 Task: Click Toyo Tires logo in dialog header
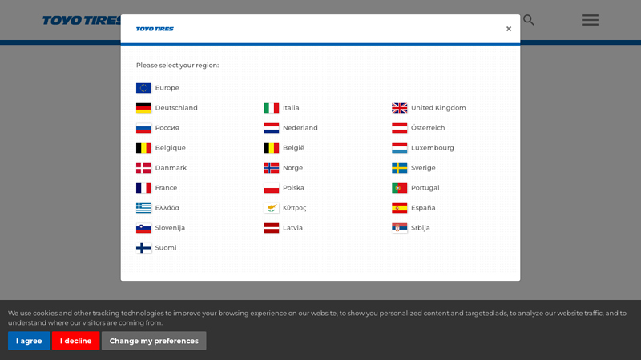point(155,29)
